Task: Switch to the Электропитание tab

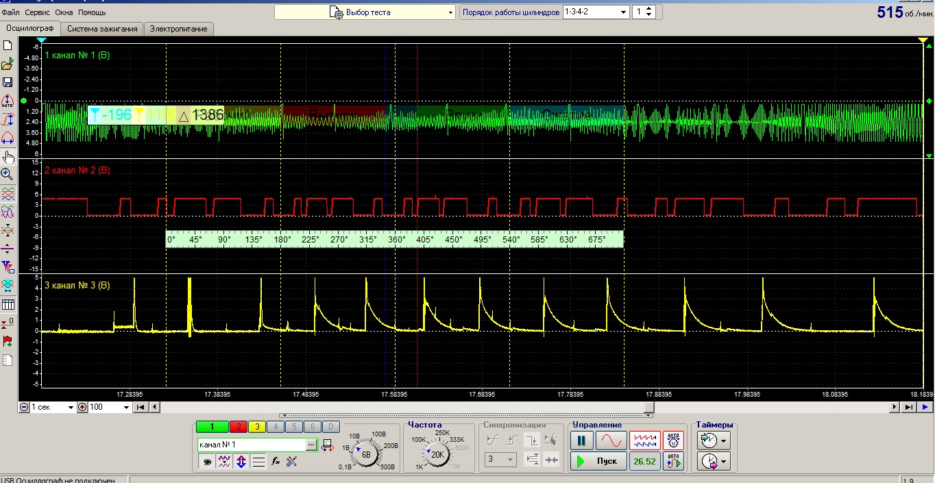Action: 179,29
